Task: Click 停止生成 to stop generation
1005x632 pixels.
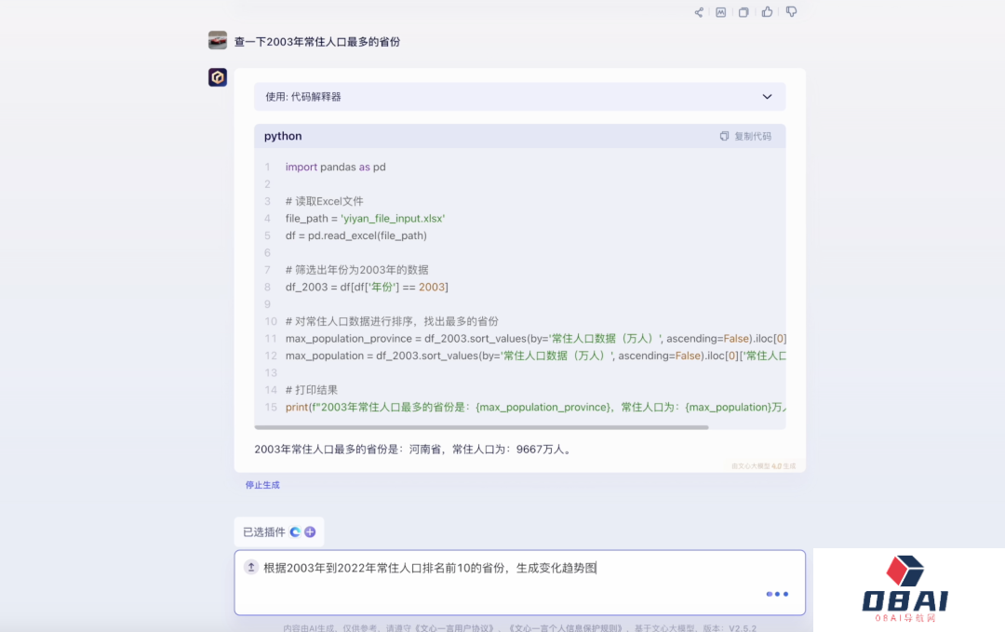Action: (x=262, y=485)
